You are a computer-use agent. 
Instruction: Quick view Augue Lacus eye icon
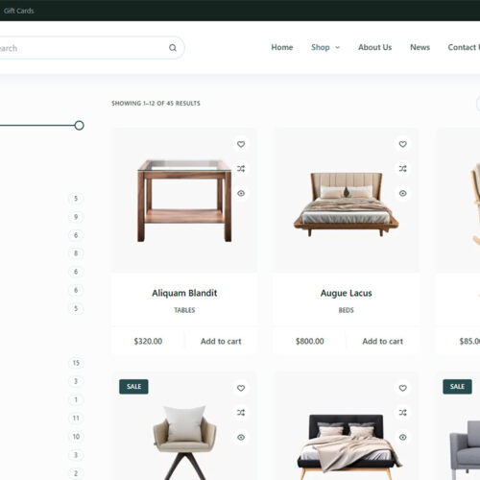point(403,193)
